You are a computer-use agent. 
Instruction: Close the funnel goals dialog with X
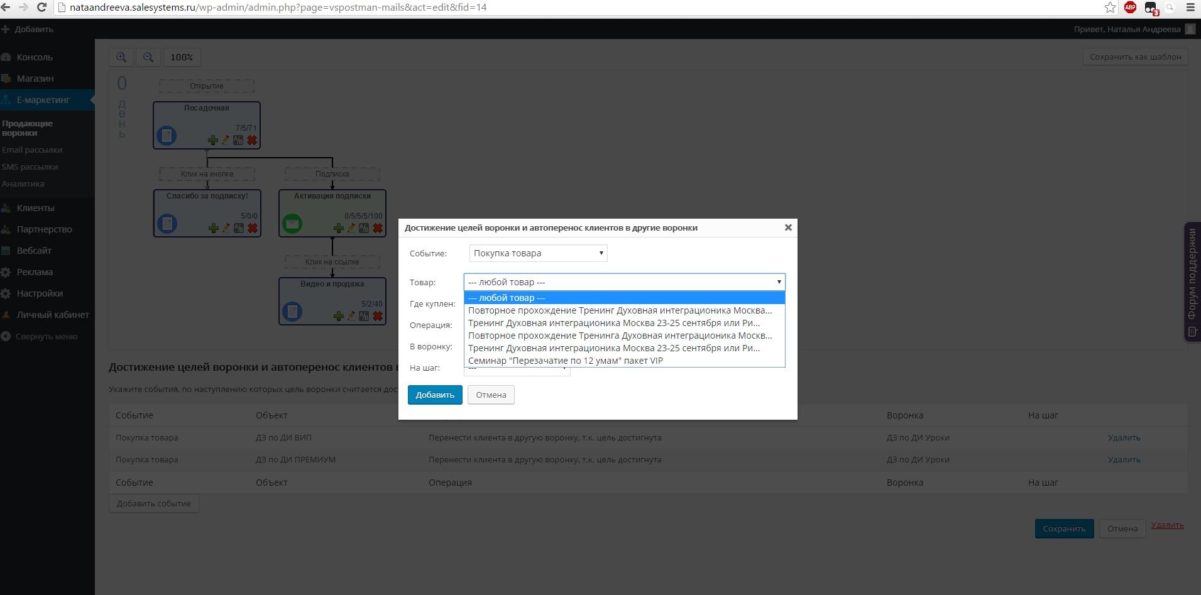pyautogui.click(x=787, y=227)
